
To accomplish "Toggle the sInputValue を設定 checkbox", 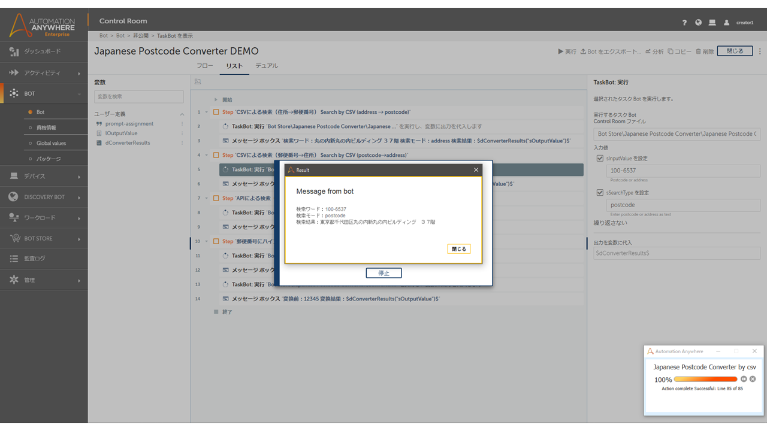I will (x=600, y=159).
